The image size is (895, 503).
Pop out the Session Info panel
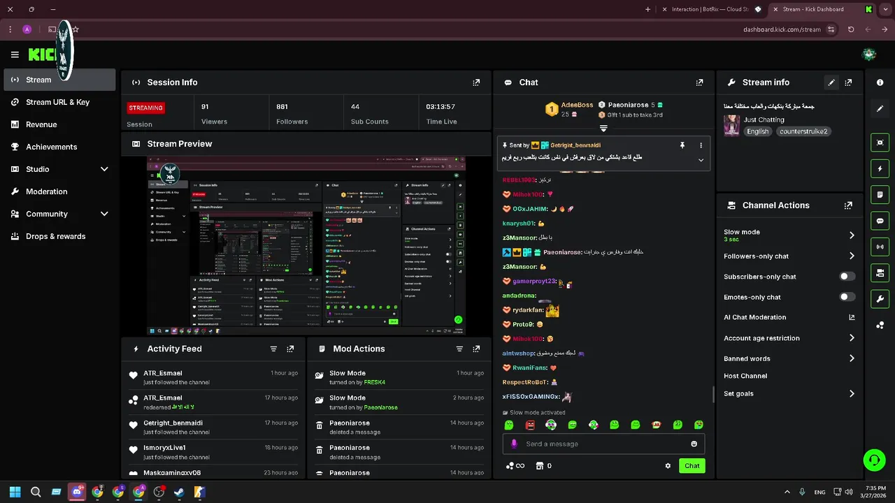(x=476, y=82)
